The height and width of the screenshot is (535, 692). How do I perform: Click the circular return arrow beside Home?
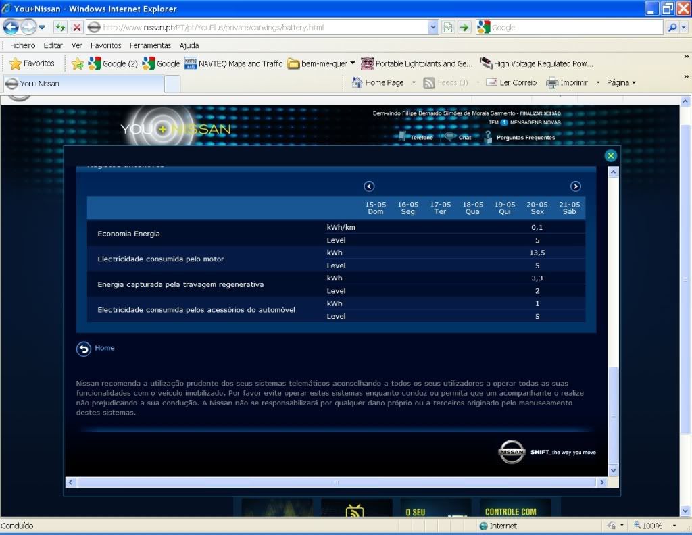pyautogui.click(x=83, y=349)
